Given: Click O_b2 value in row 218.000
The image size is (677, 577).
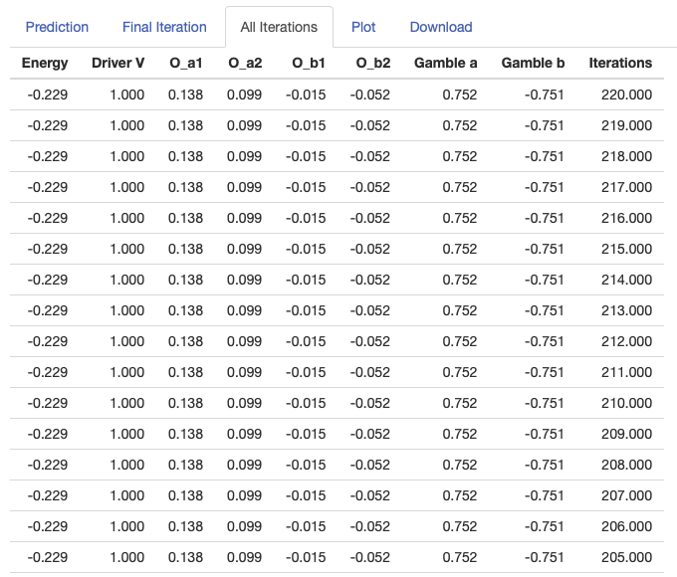Looking at the screenshot, I should point(370,156).
